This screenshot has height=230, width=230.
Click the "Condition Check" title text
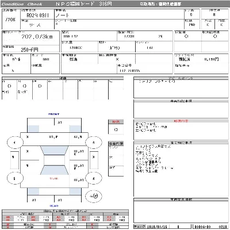pyautogui.click(x=22, y=4)
